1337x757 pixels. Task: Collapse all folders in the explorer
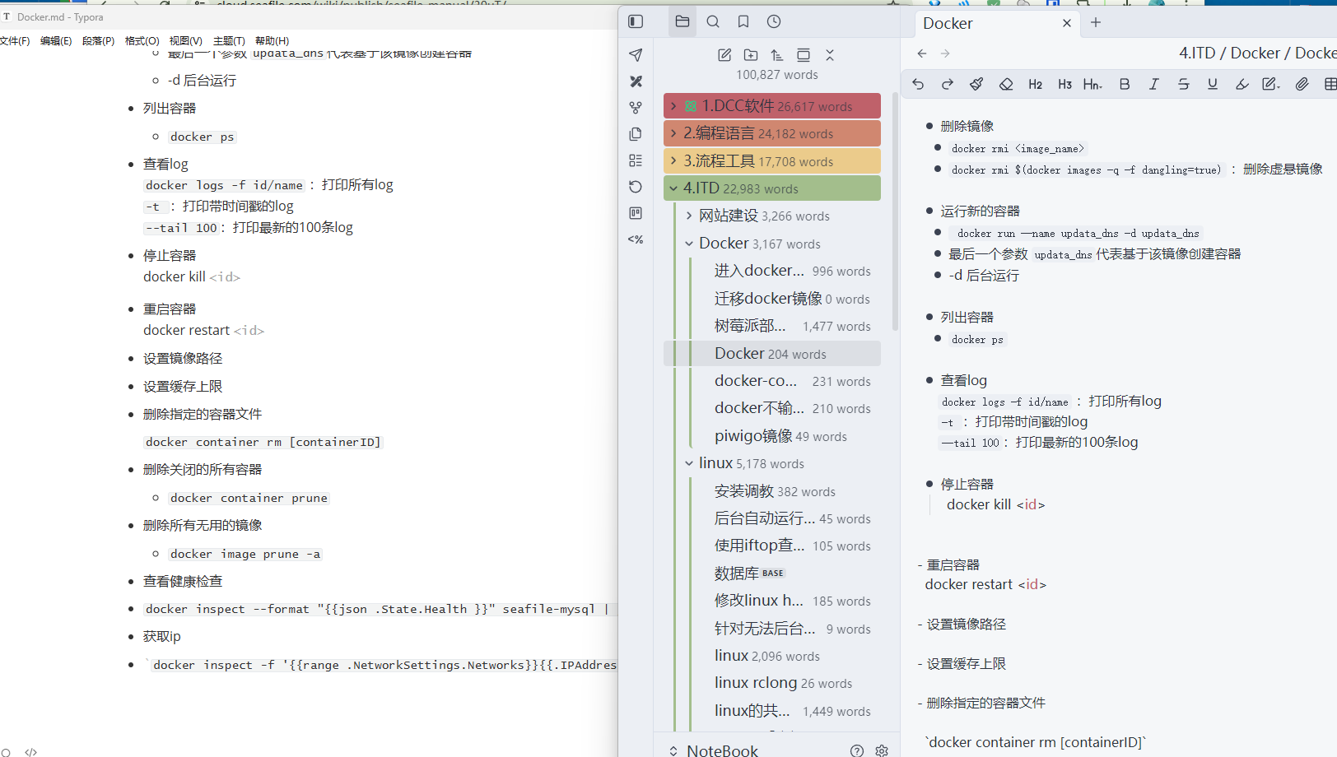[x=830, y=55]
